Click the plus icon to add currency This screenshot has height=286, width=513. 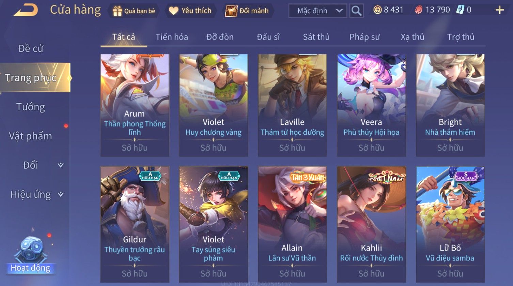click(499, 10)
